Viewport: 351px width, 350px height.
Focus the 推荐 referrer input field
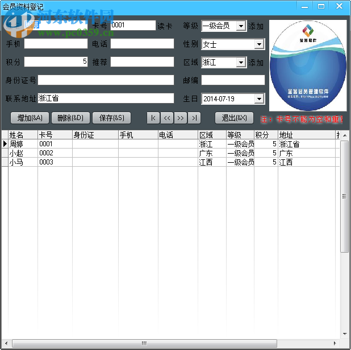[142, 61]
